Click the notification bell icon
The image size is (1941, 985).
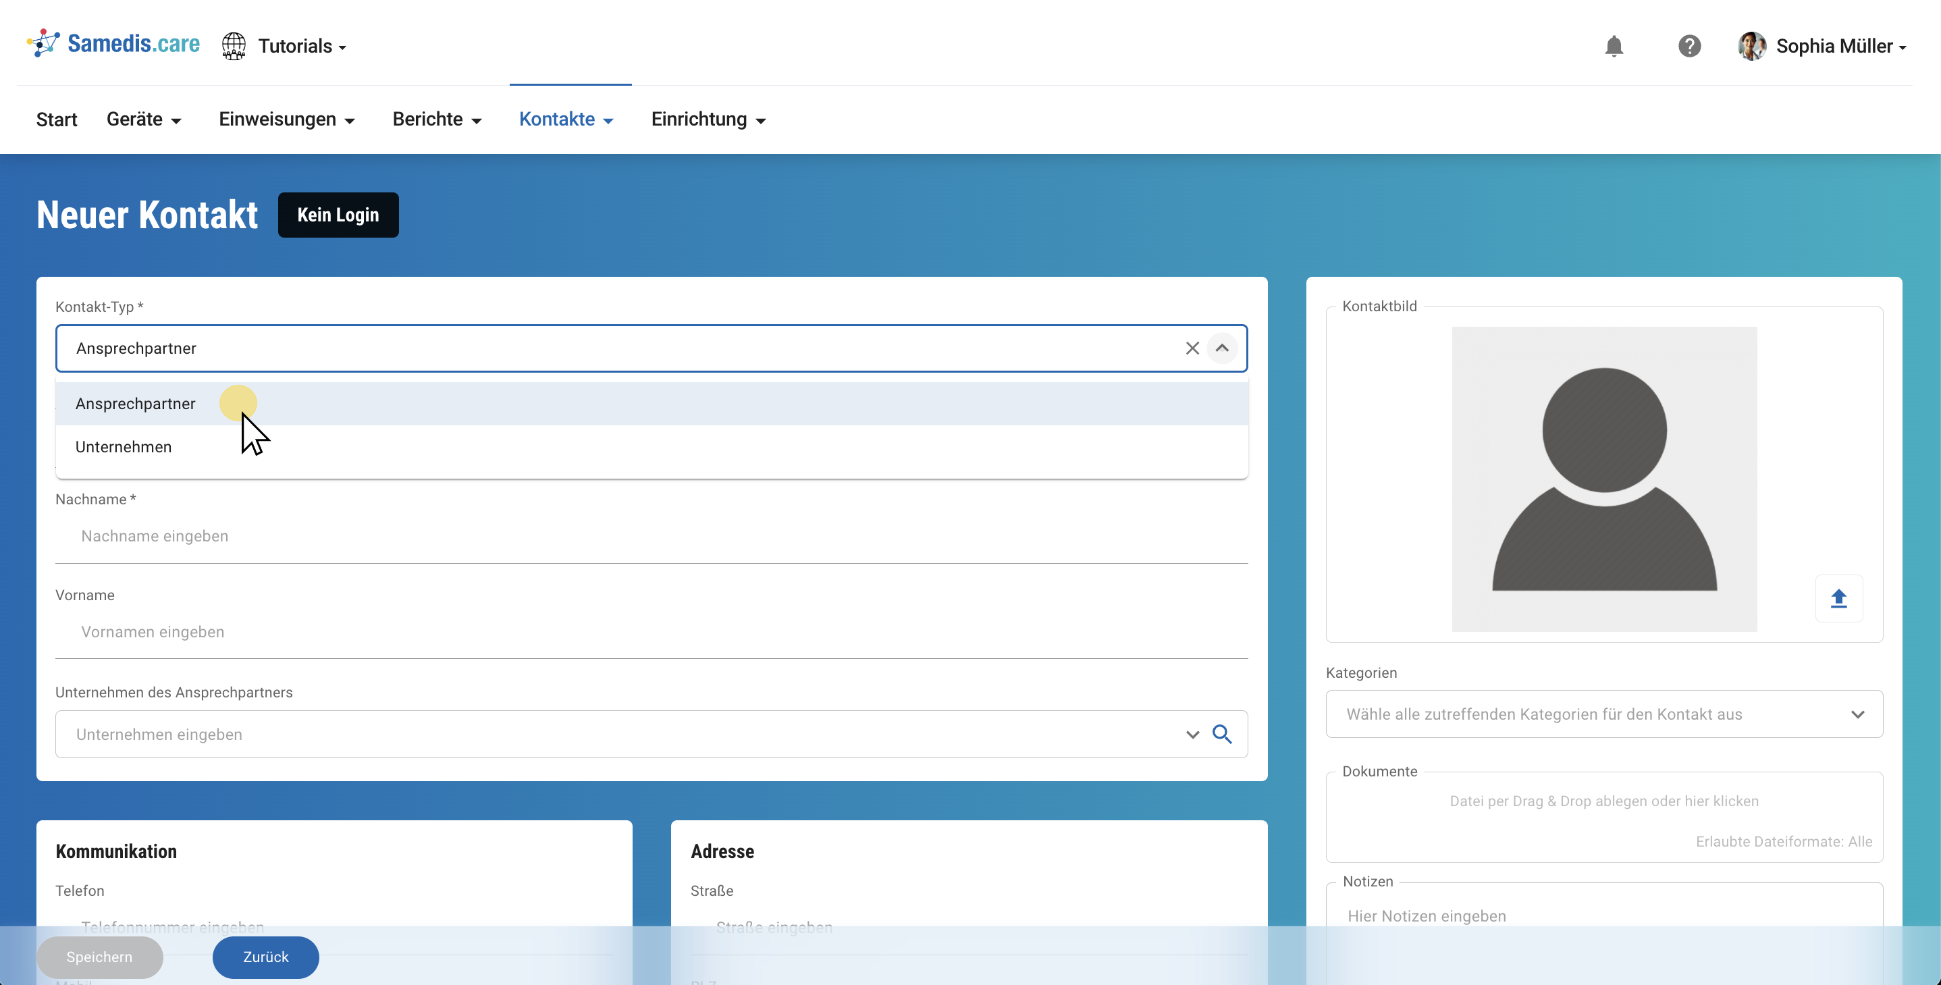pyautogui.click(x=1614, y=46)
